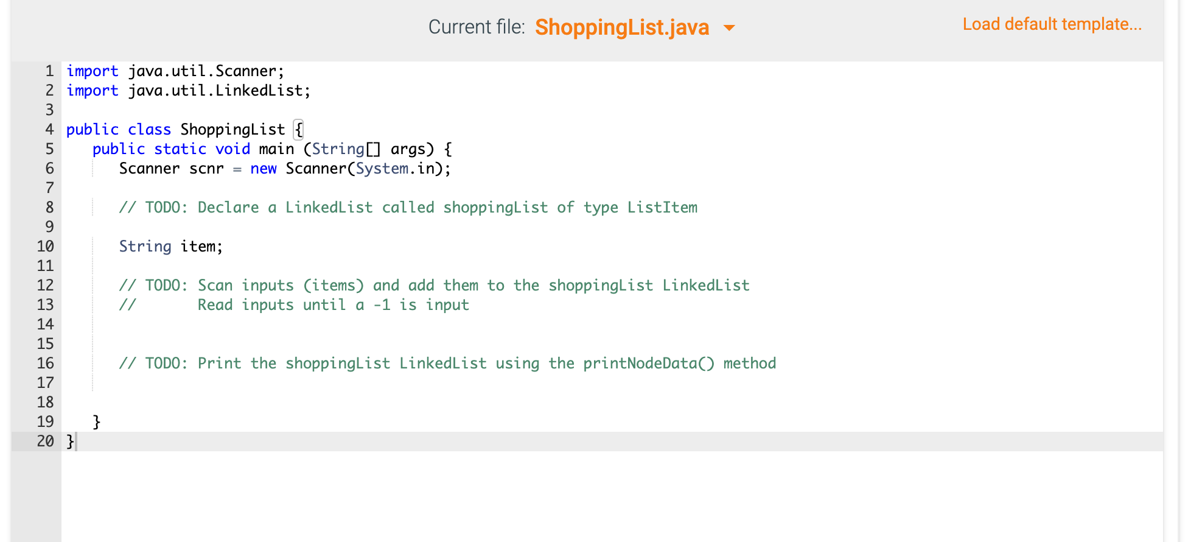
Task: Click the TODO Scan inputs comment
Action: click(x=434, y=286)
